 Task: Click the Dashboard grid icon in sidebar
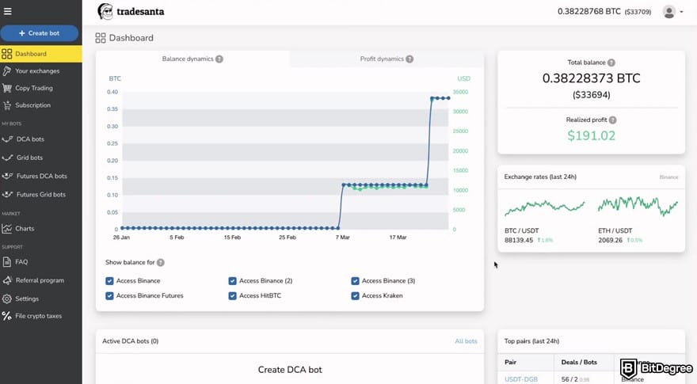pyautogui.click(x=6, y=54)
